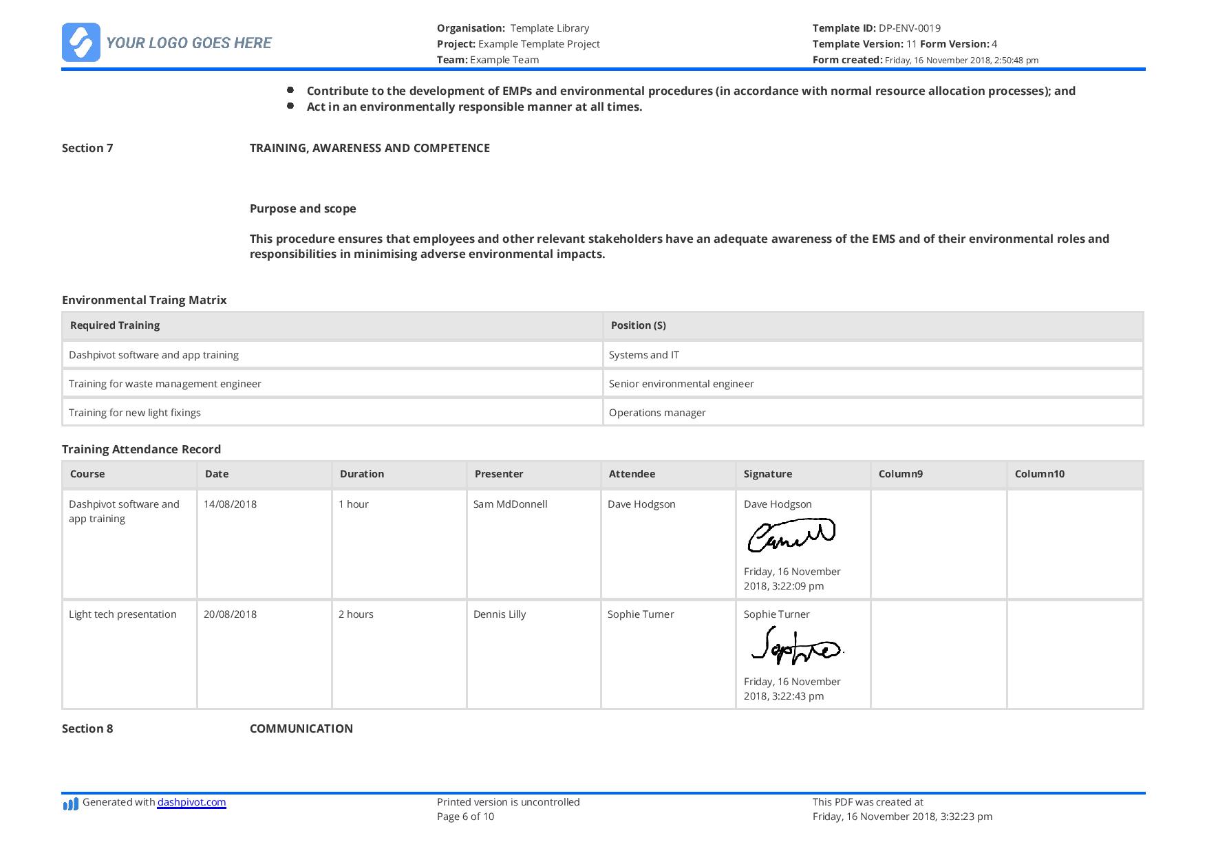Click the 'TRAINING, AWARENESS AND COMPETENCE' title
Screen dimensions: 1207x853
[x=370, y=147]
